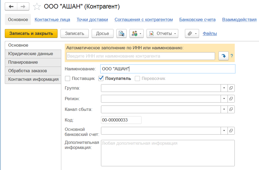This screenshot has width=259, height=170.
Task: Open the Группа field selection form icon
Action: (231, 88)
